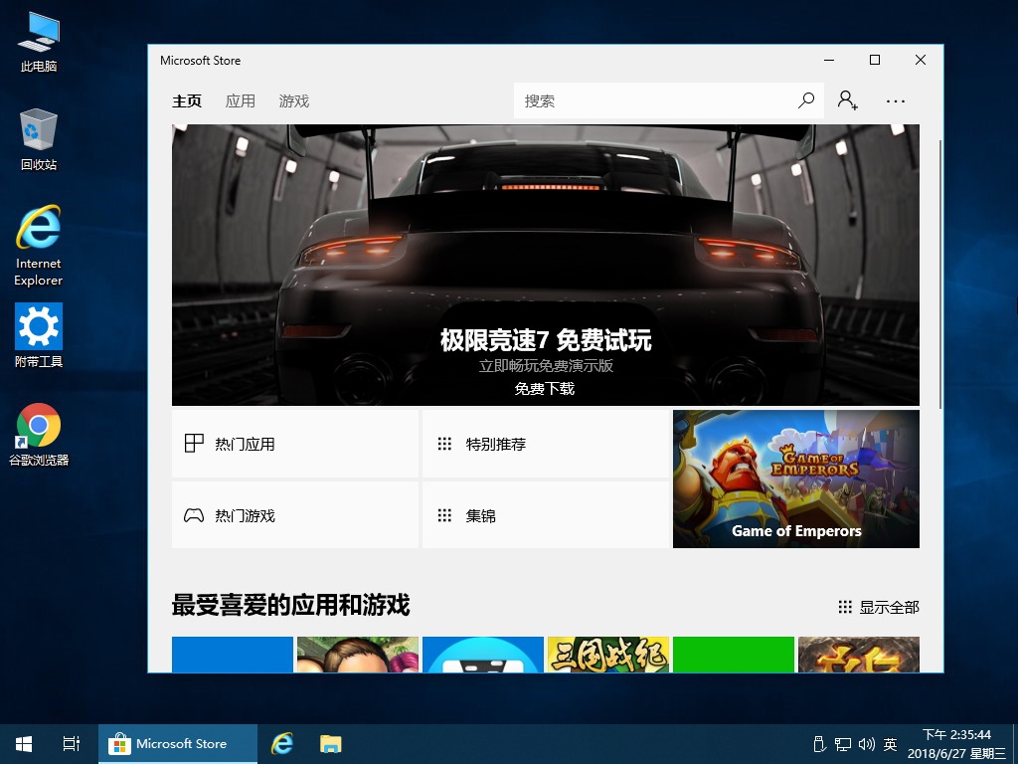Open Task View on the taskbar
This screenshot has height=764, width=1018.
[72, 744]
